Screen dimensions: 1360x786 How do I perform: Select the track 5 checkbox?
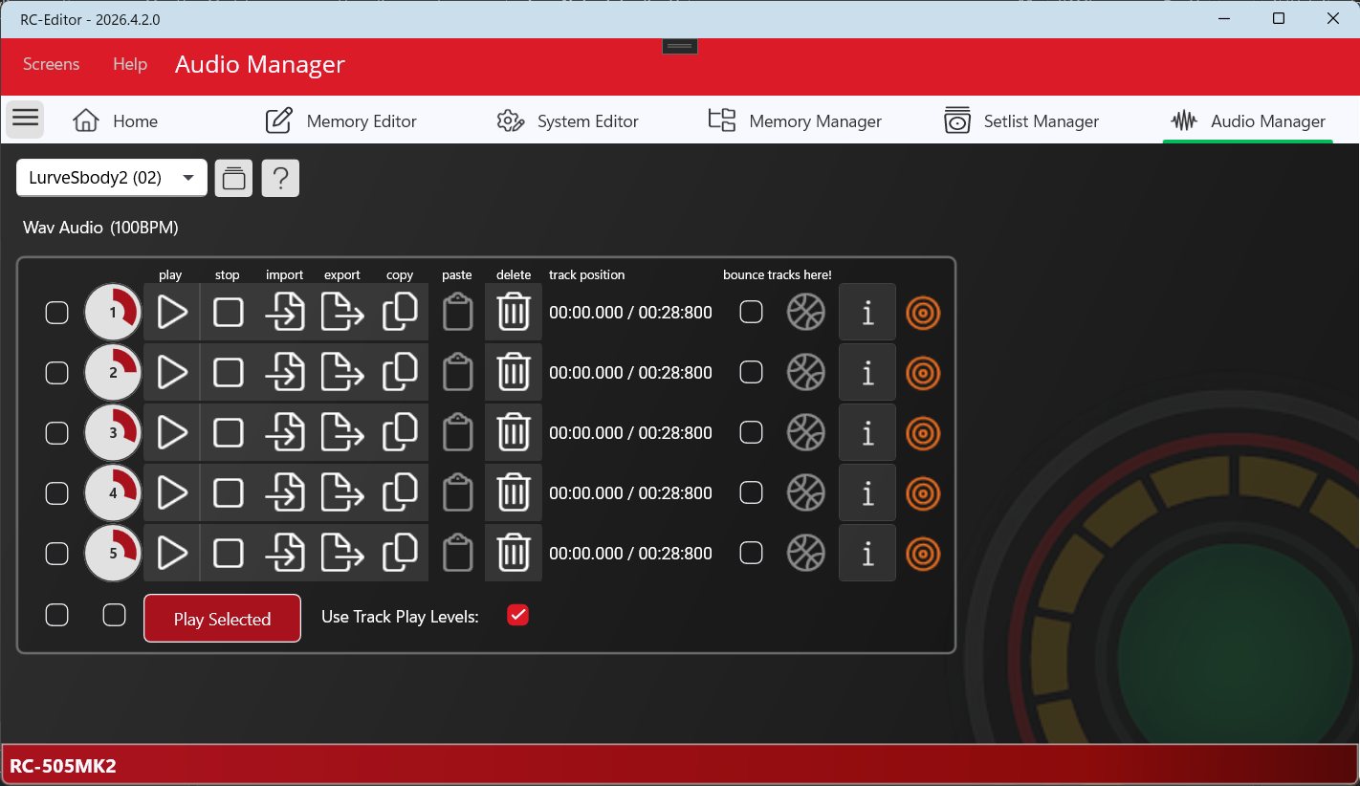click(57, 554)
